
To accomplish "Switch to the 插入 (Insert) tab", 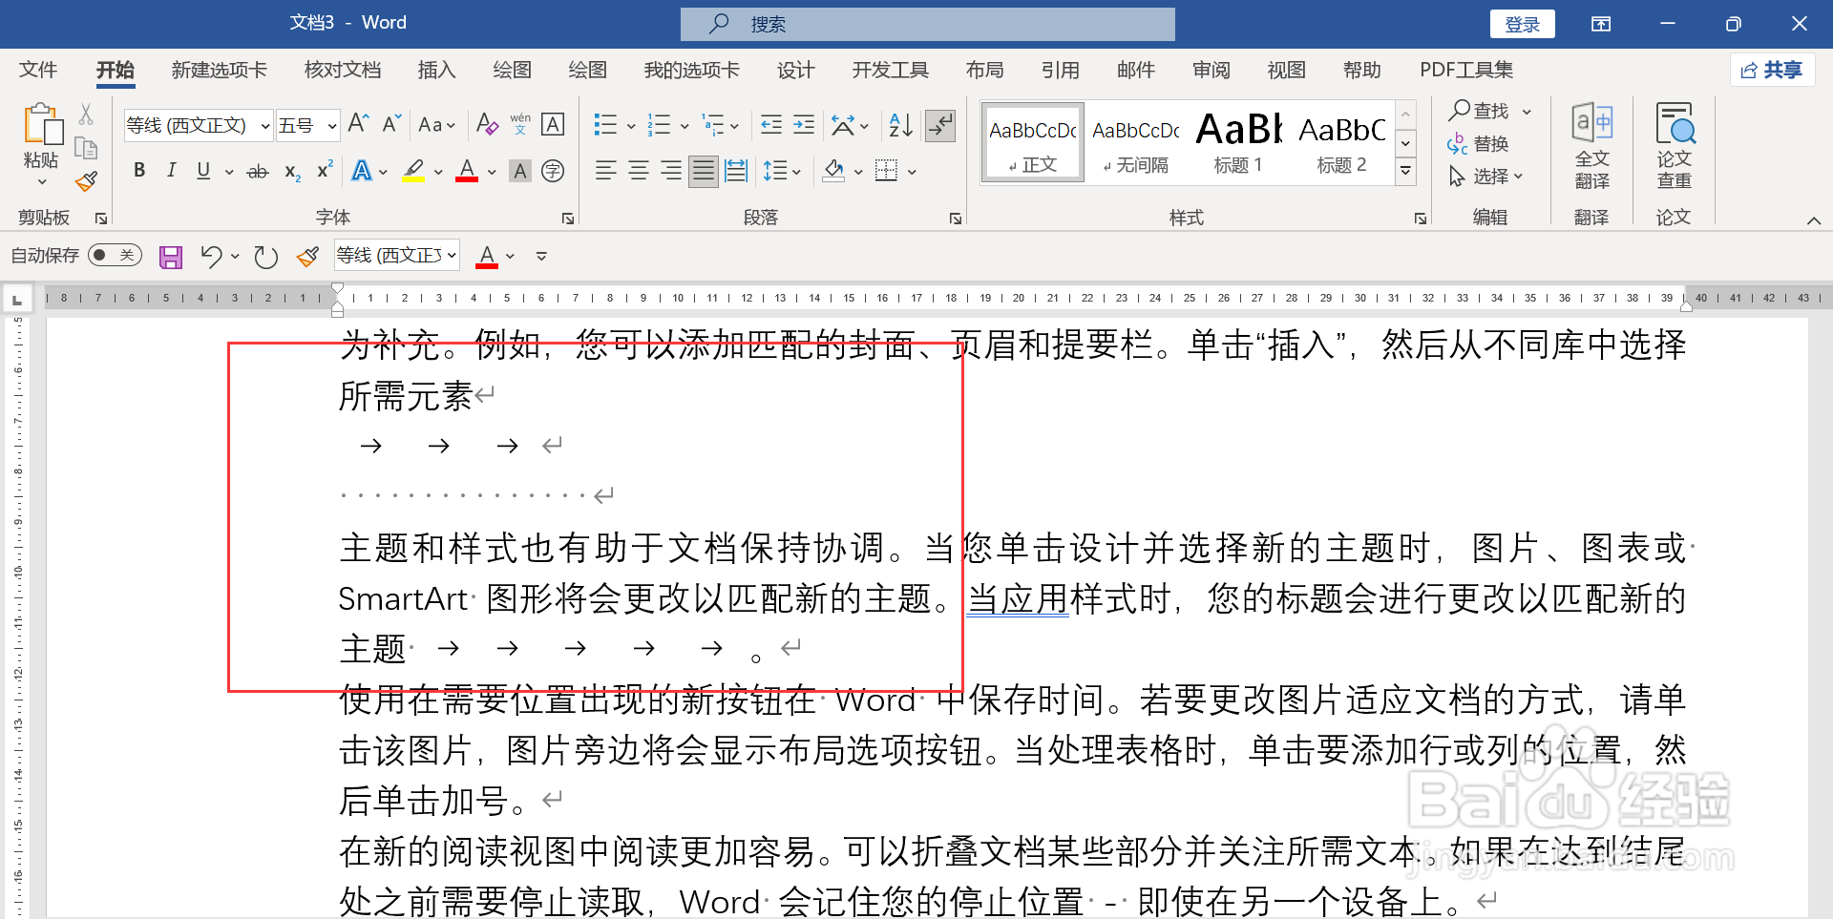I will coord(436,70).
